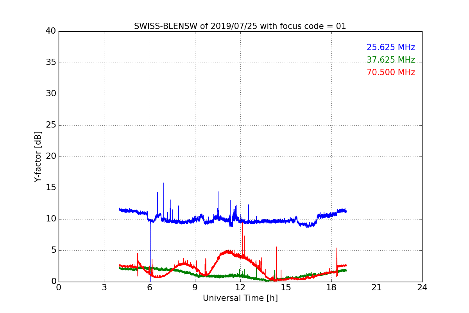Click the y-axis tick value 15

51,188
